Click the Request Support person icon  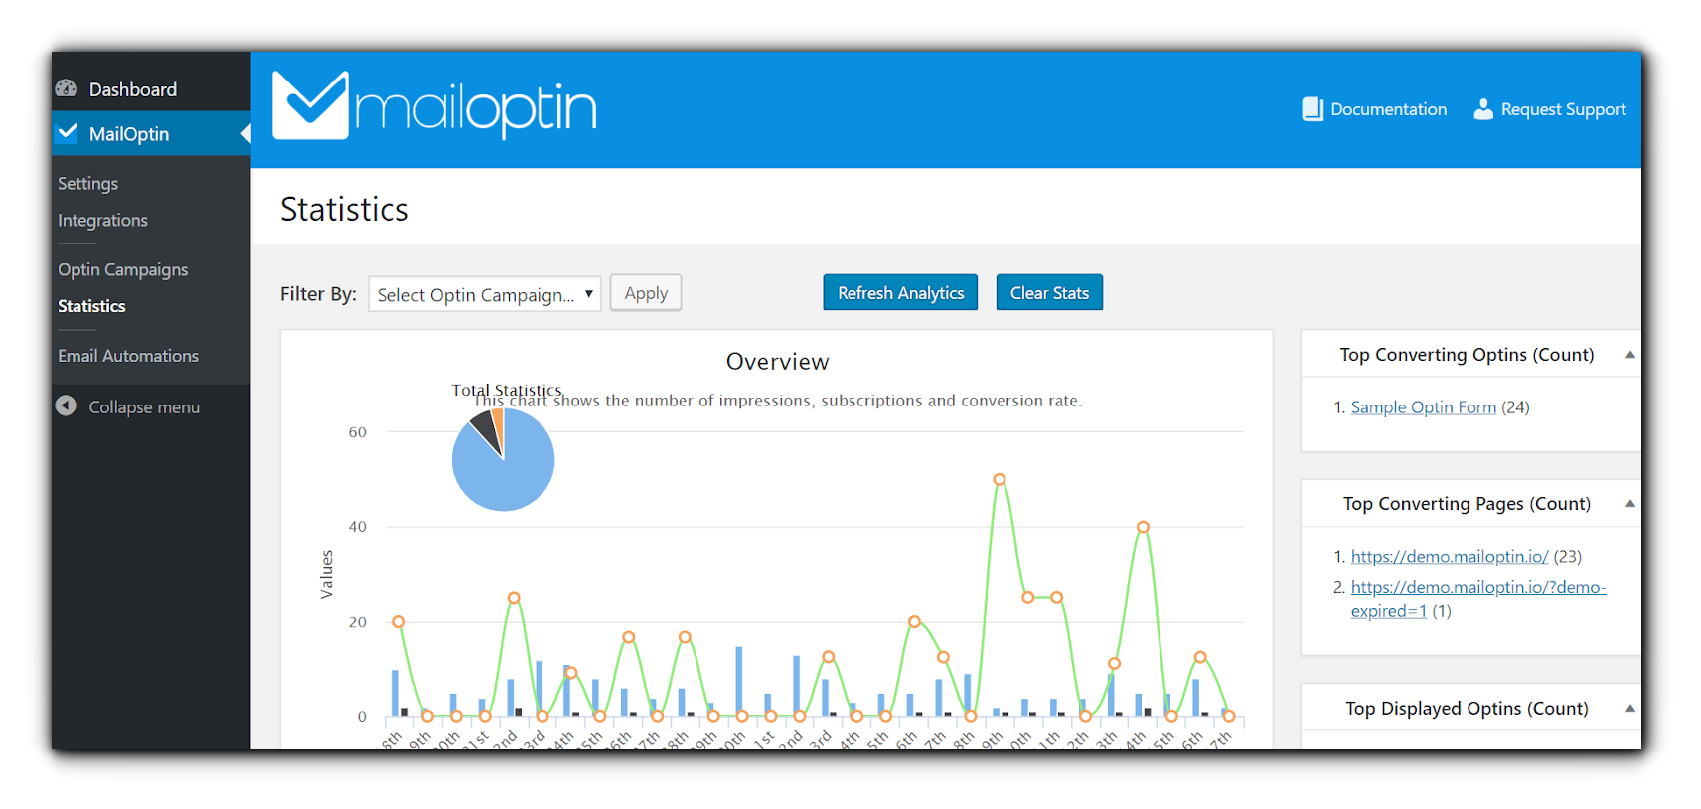[x=1483, y=109]
